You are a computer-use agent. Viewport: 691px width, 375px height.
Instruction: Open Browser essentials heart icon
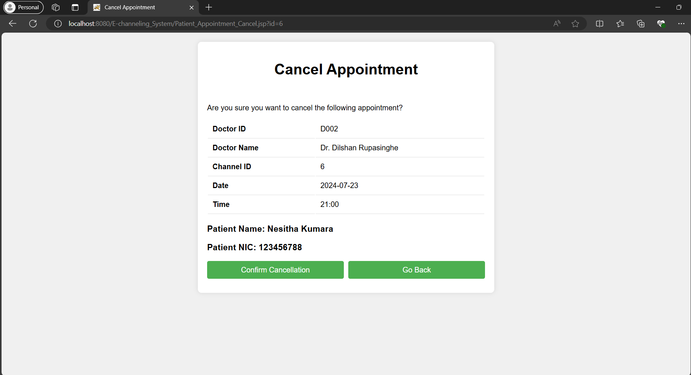click(661, 24)
